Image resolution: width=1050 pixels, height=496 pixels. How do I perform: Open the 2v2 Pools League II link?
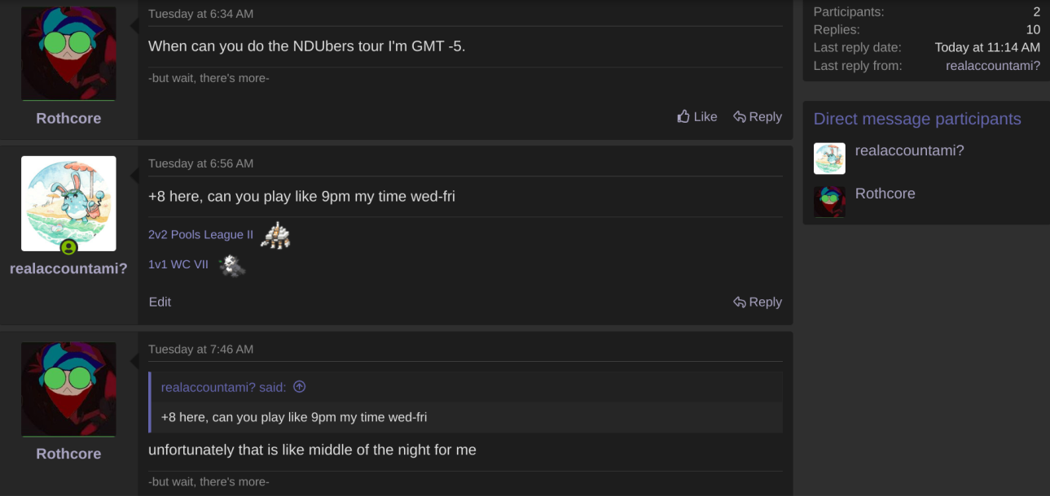coord(200,235)
